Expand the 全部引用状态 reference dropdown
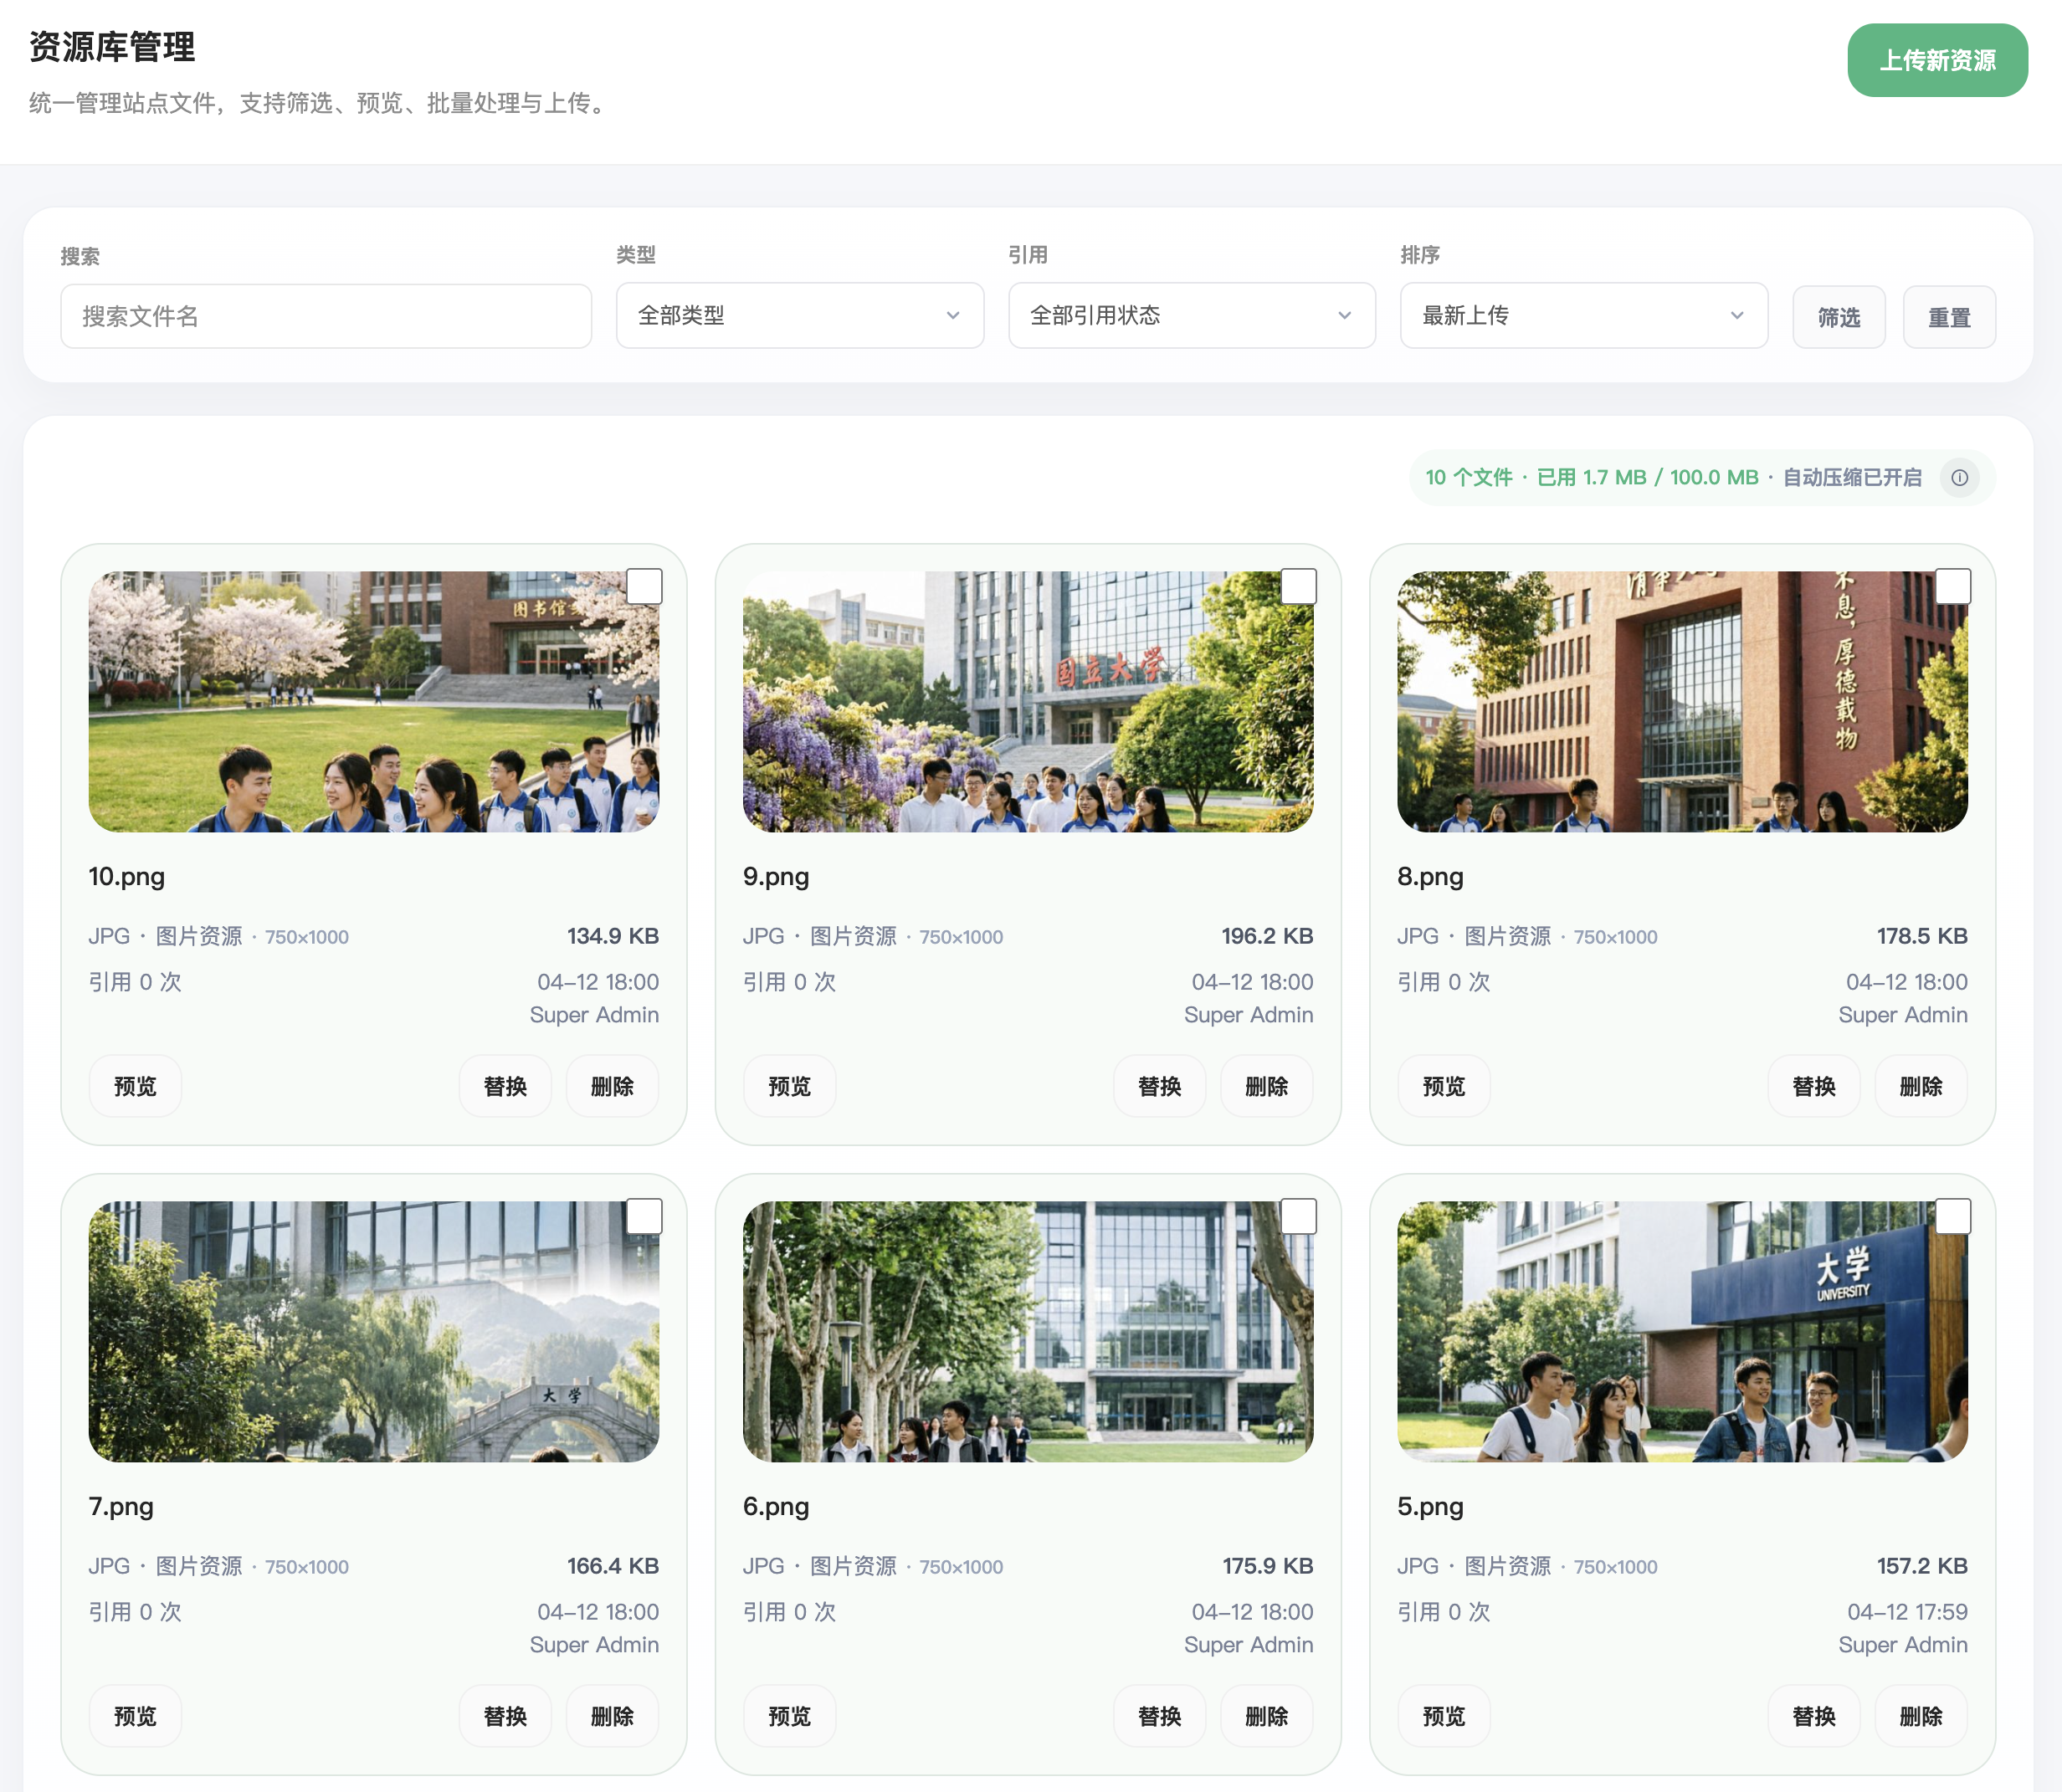 1191,316
